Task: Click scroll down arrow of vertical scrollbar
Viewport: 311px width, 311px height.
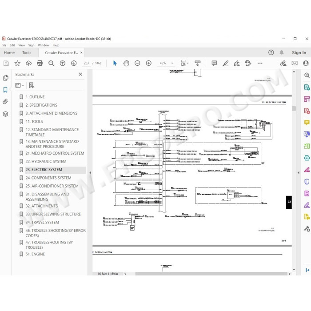Action: (294, 270)
